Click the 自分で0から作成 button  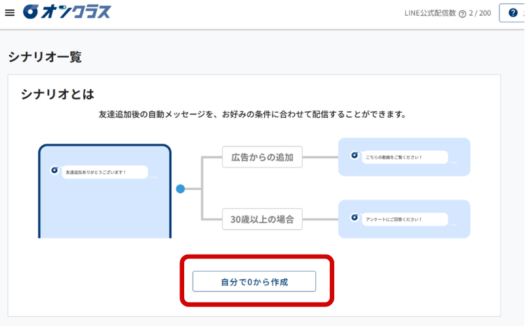(254, 281)
